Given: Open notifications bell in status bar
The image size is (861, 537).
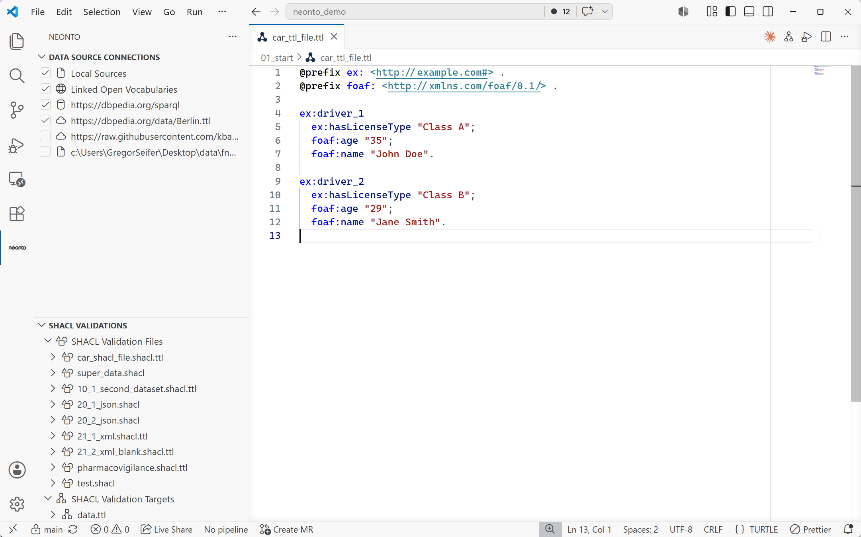Looking at the screenshot, I should pyautogui.click(x=848, y=529).
